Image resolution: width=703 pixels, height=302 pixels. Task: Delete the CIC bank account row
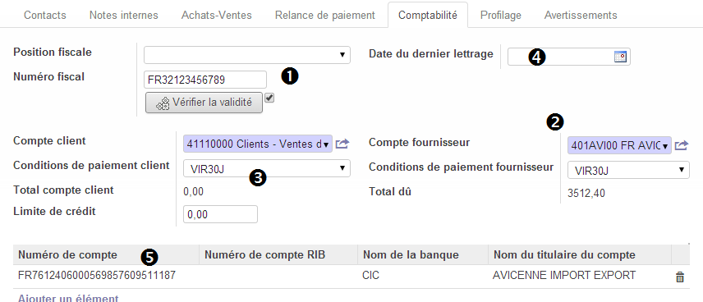point(680,277)
